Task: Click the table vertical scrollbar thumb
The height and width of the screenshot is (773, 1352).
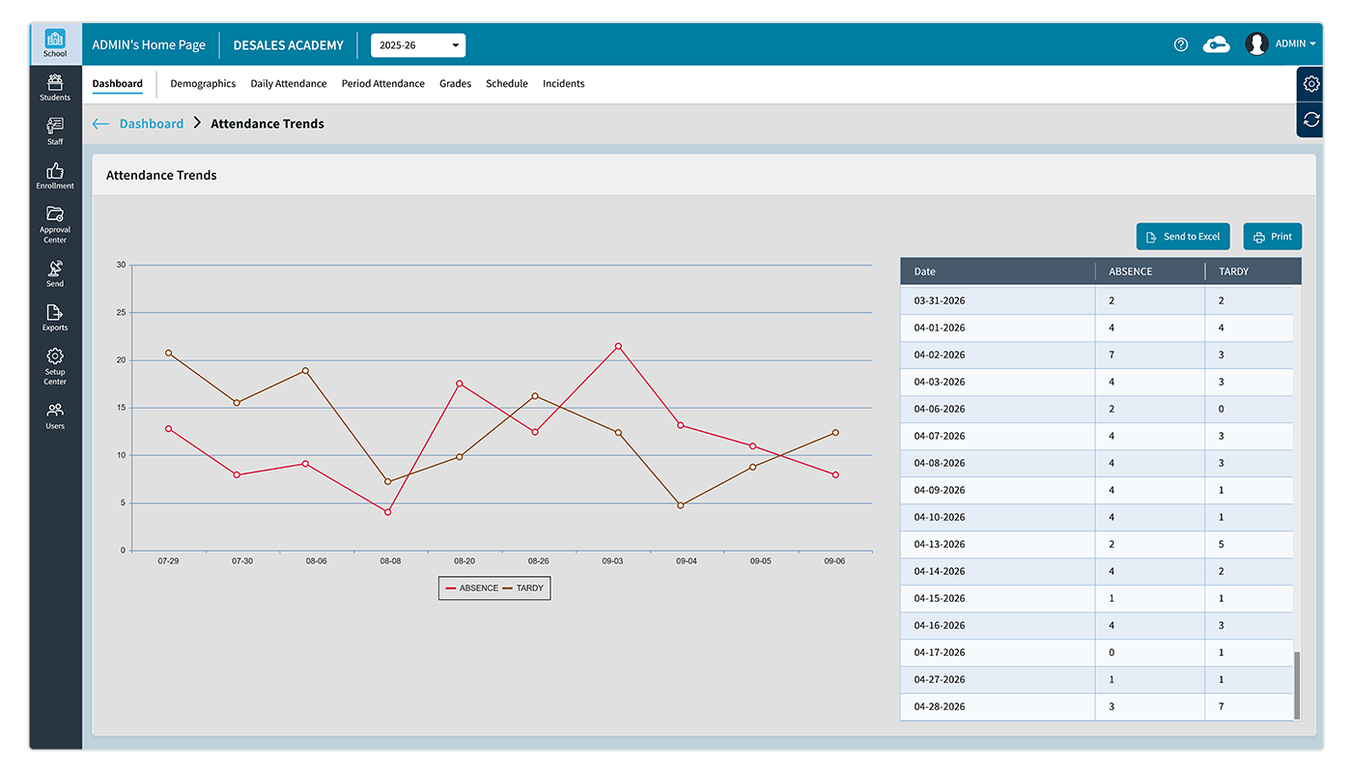Action: 1297,684
